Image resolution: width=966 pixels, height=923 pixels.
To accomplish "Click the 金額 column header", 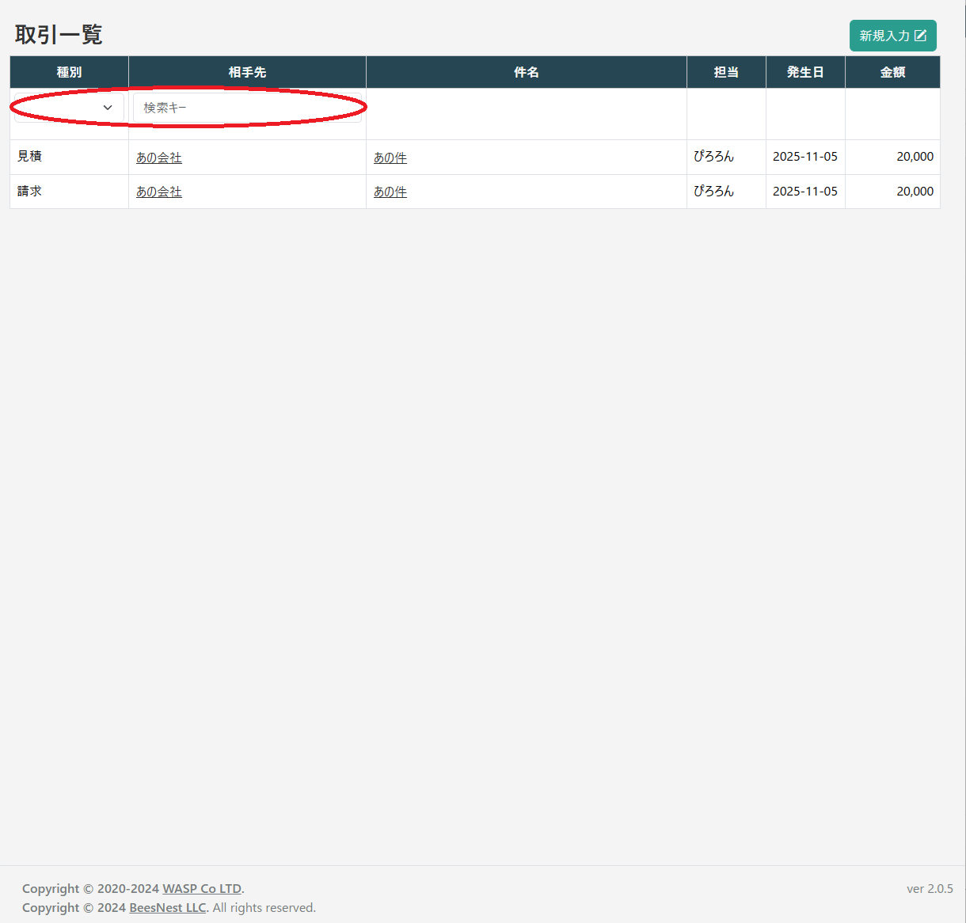I will tap(892, 72).
